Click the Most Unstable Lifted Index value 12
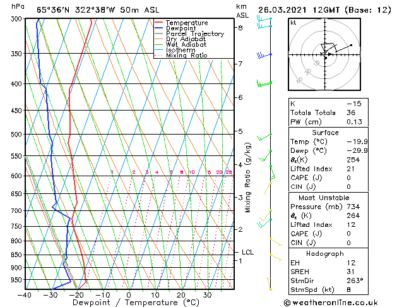 point(351,225)
